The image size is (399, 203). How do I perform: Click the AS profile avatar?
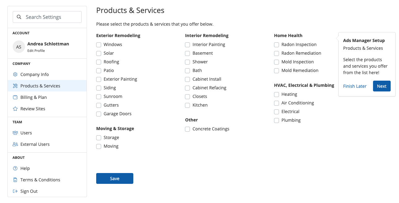pyautogui.click(x=19, y=47)
